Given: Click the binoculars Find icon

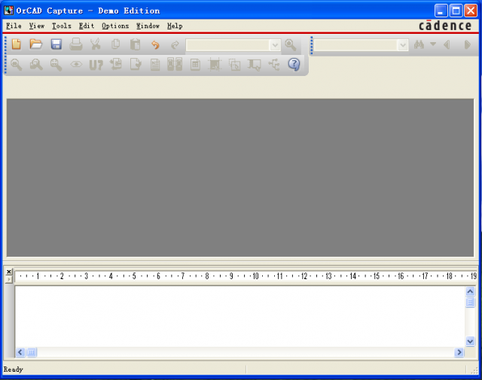Looking at the screenshot, I should (x=419, y=45).
